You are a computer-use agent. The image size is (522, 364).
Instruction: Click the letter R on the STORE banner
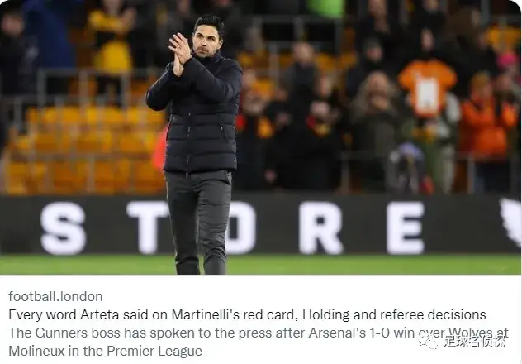tap(320, 228)
